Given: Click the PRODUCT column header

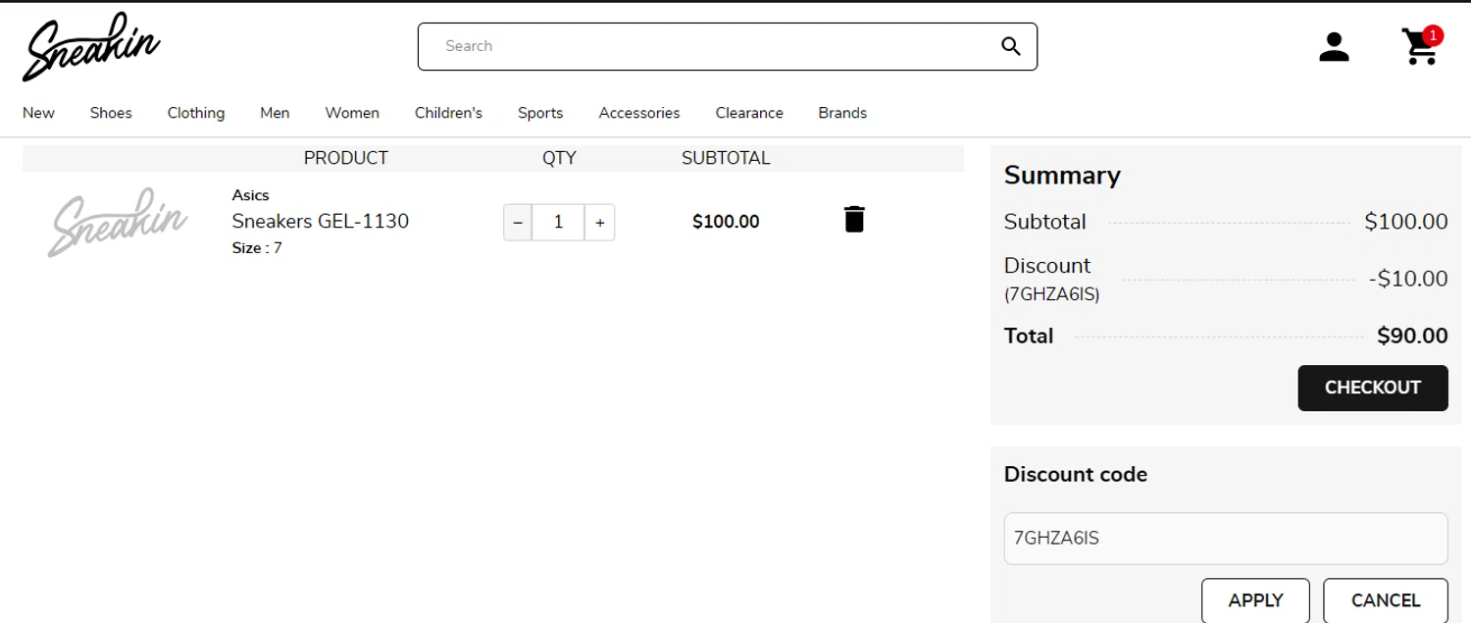Looking at the screenshot, I should [346, 158].
